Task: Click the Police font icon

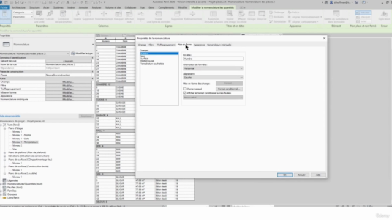Action: 293,12
